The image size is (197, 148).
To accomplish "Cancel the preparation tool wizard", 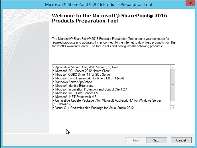I will [181, 140].
